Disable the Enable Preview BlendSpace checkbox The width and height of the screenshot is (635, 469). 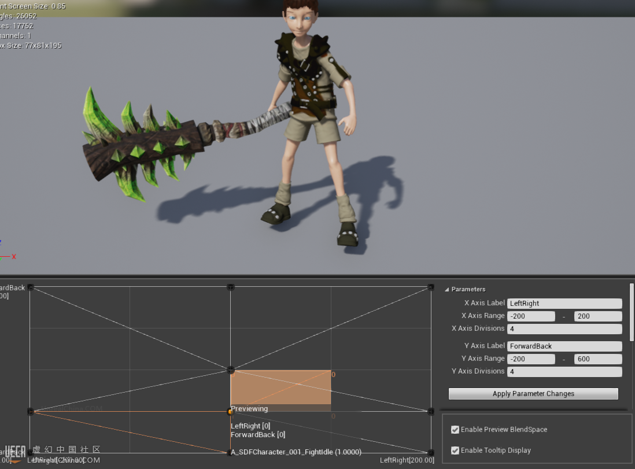pyautogui.click(x=455, y=430)
